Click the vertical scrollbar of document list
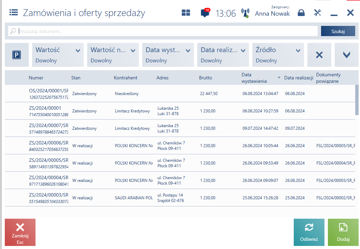 (357, 100)
